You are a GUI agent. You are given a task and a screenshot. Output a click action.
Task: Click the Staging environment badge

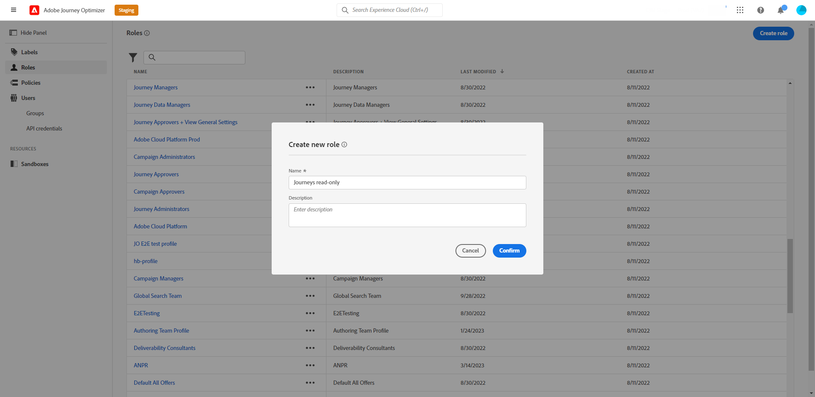click(x=126, y=10)
